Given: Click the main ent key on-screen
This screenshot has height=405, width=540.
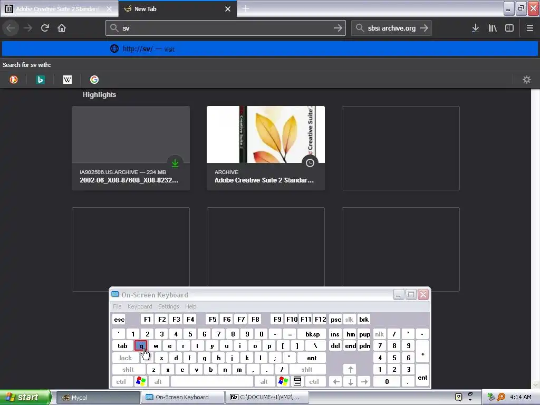Looking at the screenshot, I should 312,358.
